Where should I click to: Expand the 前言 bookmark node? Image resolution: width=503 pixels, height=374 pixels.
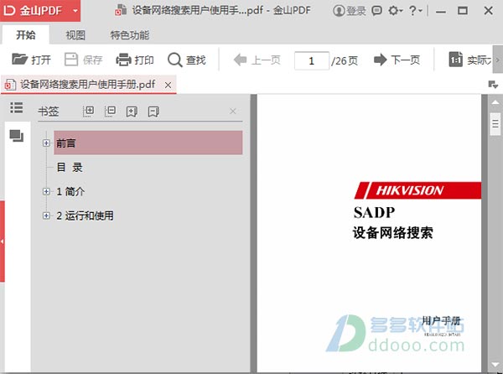point(46,143)
